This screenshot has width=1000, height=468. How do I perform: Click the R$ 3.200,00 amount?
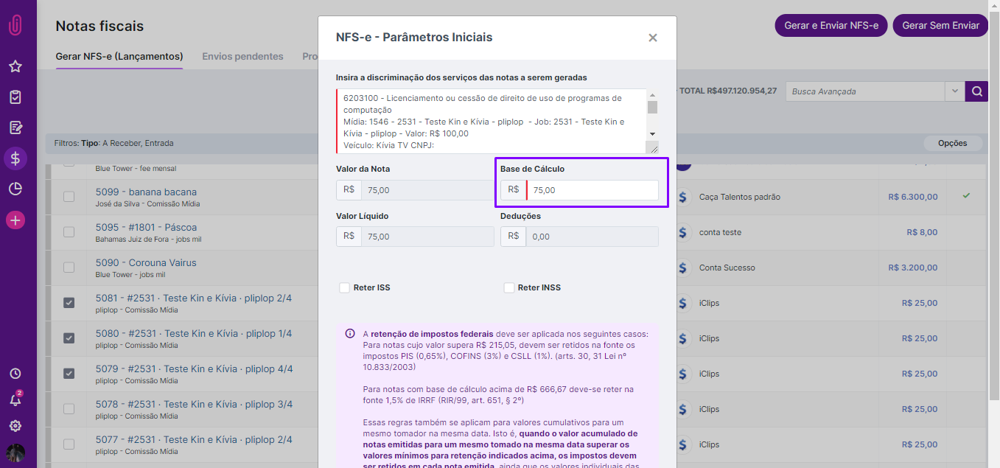(913, 268)
